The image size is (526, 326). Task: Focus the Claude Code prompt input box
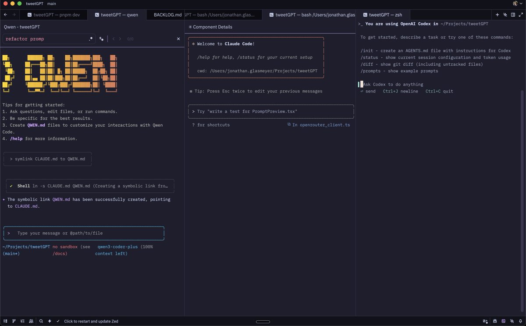(271, 112)
